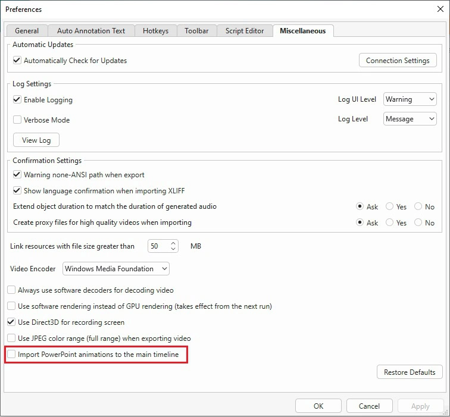Expand the Video Encoder dropdown
The image size is (450, 417).
click(116, 269)
